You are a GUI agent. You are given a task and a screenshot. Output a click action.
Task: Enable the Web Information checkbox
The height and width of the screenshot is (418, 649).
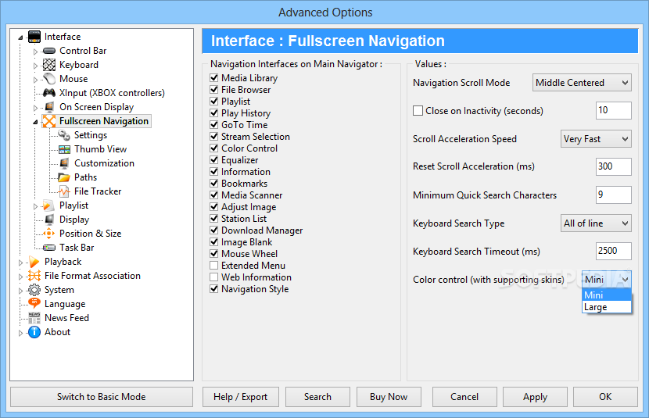[214, 277]
